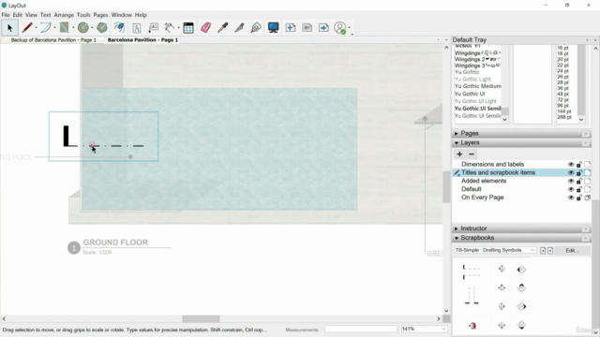600x337 pixels.
Task: Open the Line tool dropdown arrow
Action: coord(36,27)
